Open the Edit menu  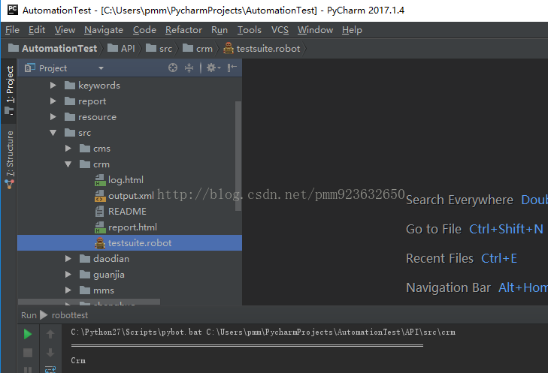point(37,30)
